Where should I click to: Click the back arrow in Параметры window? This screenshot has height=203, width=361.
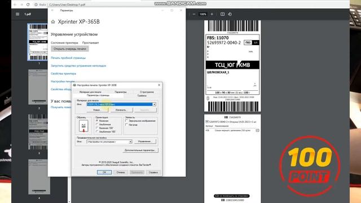coord(52,10)
